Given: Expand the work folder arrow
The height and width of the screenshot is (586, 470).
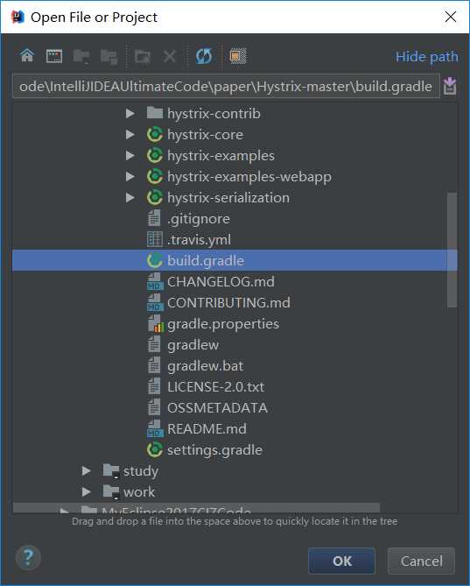Looking at the screenshot, I should (87, 491).
